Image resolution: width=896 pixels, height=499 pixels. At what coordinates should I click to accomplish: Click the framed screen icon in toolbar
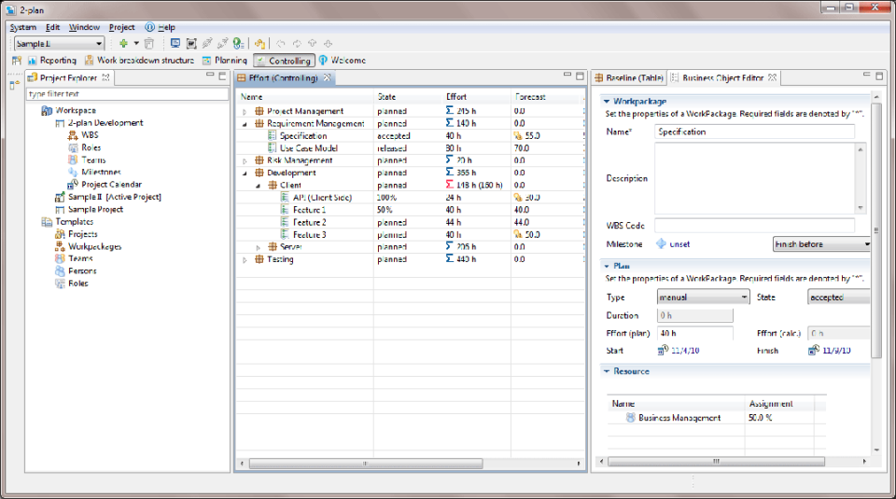pyautogui.click(x=191, y=44)
